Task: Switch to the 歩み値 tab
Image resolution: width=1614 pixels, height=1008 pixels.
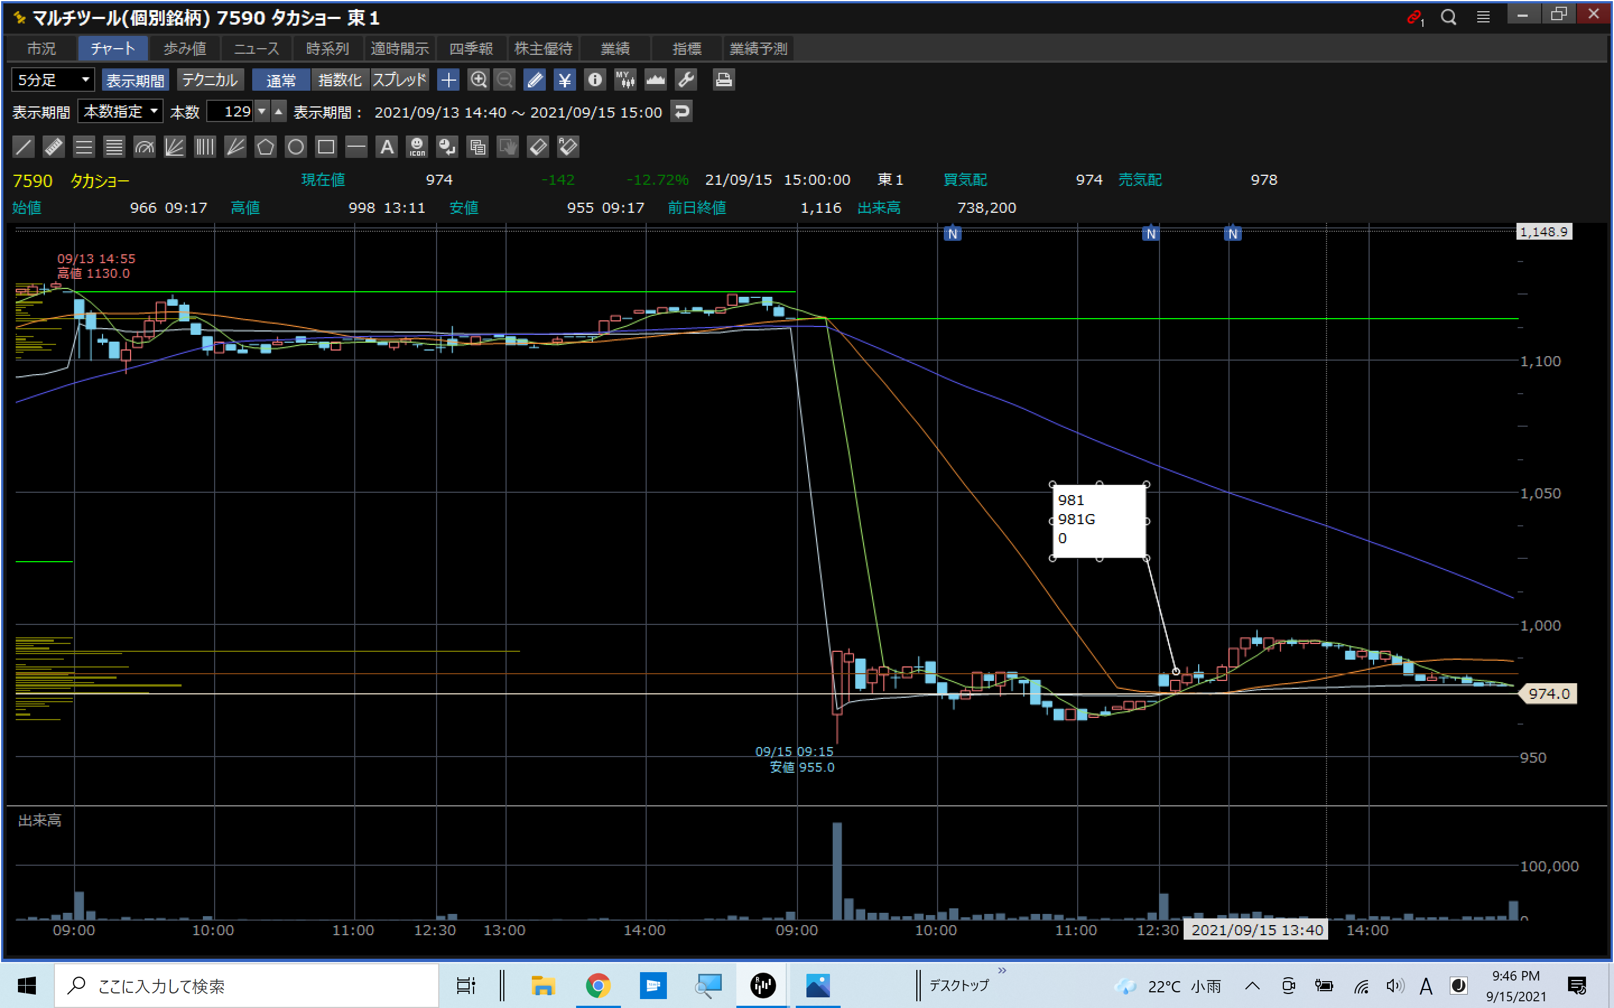Action: click(x=185, y=49)
